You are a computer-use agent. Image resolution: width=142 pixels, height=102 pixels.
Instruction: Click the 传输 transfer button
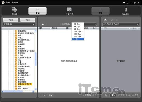[x=100, y=11]
